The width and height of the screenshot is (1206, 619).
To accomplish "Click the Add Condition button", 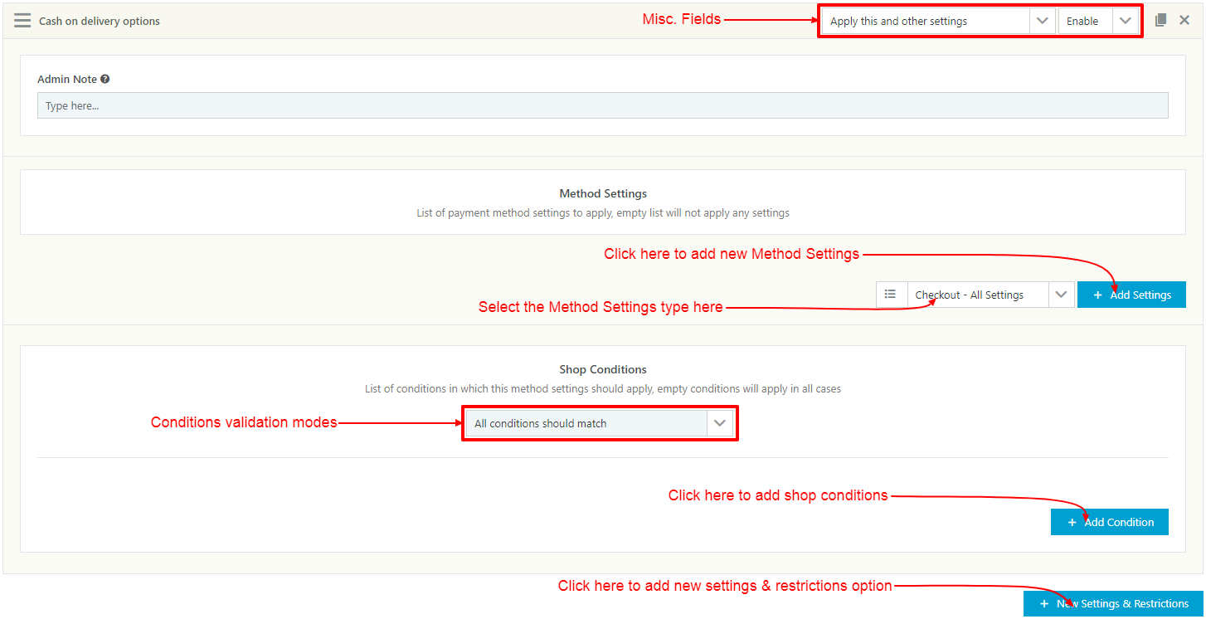I will pos(1110,522).
